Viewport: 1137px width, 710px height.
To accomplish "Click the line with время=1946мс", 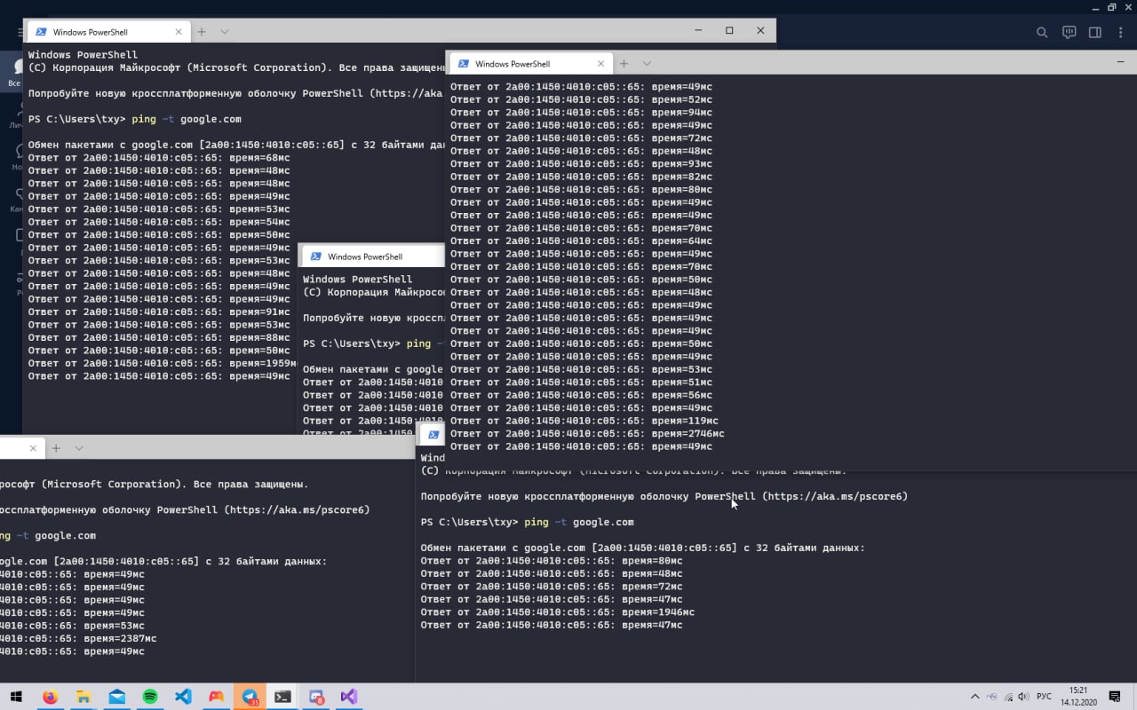I will tap(558, 612).
